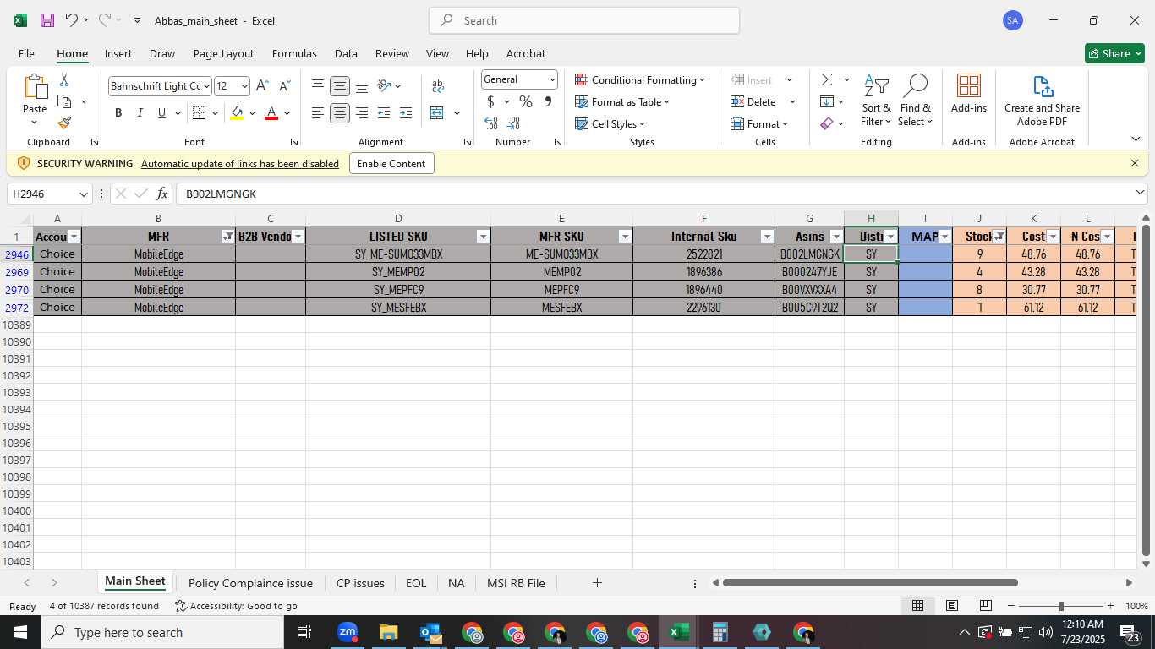Expand the formula bar
The width and height of the screenshot is (1155, 649).
1140,194
